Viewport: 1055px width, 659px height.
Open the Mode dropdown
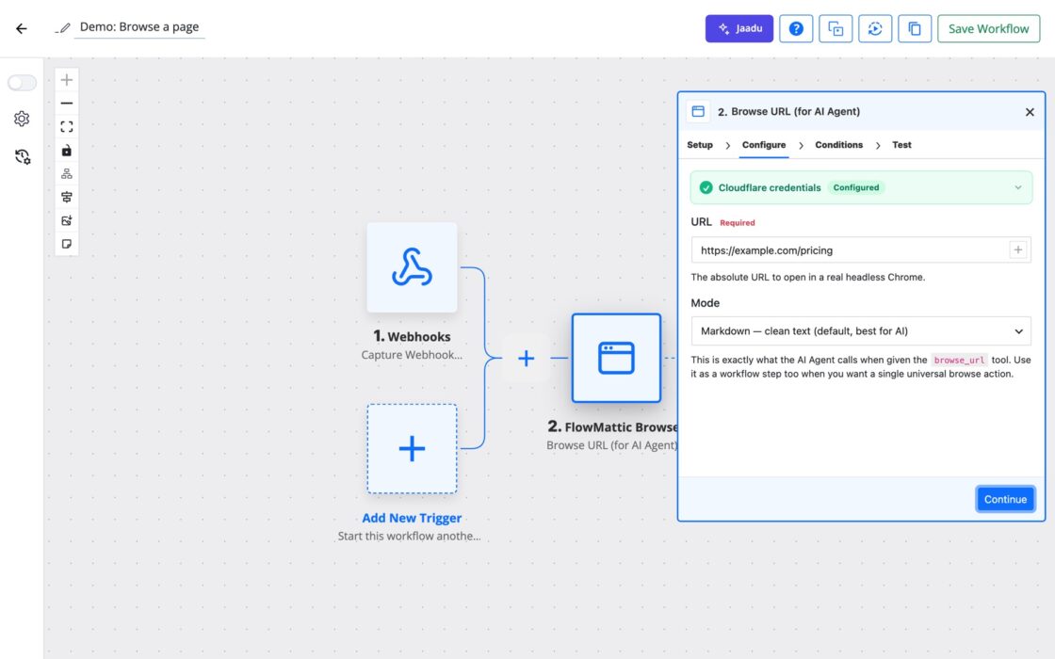click(861, 330)
